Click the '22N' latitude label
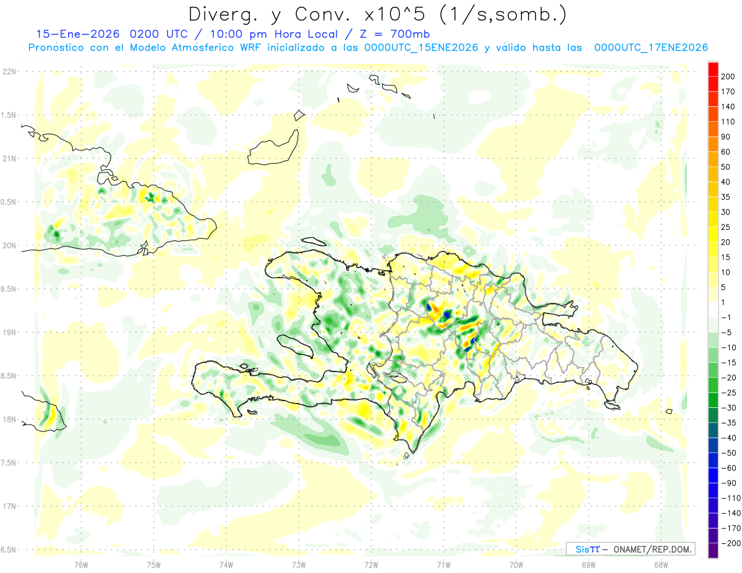The width and height of the screenshot is (742, 573). click(x=10, y=72)
